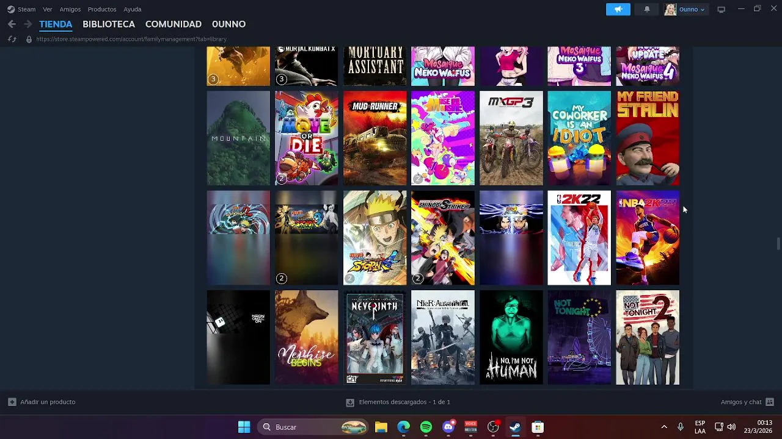
Task: Open the MXGP3 game tile
Action: pyautogui.click(x=511, y=138)
